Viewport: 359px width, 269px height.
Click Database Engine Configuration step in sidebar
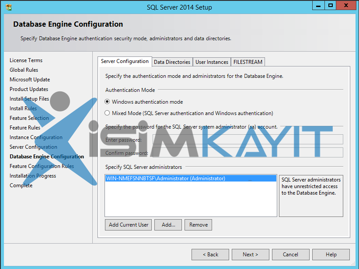click(47, 156)
